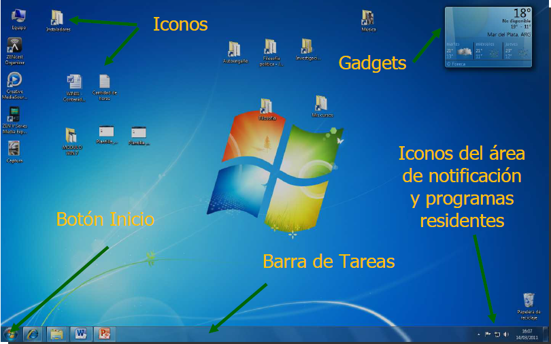The height and width of the screenshot is (344, 551).
Task: Open the Mis cursos folder
Action: (321, 103)
